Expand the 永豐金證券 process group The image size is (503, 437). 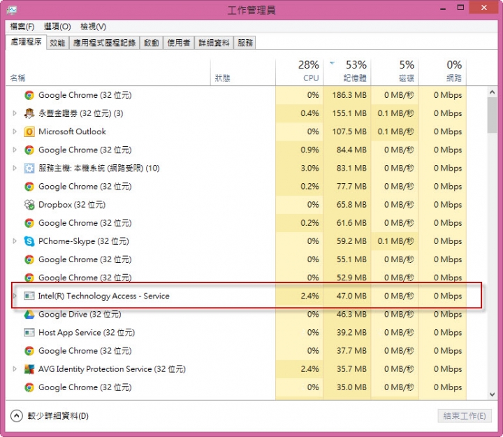[x=15, y=113]
